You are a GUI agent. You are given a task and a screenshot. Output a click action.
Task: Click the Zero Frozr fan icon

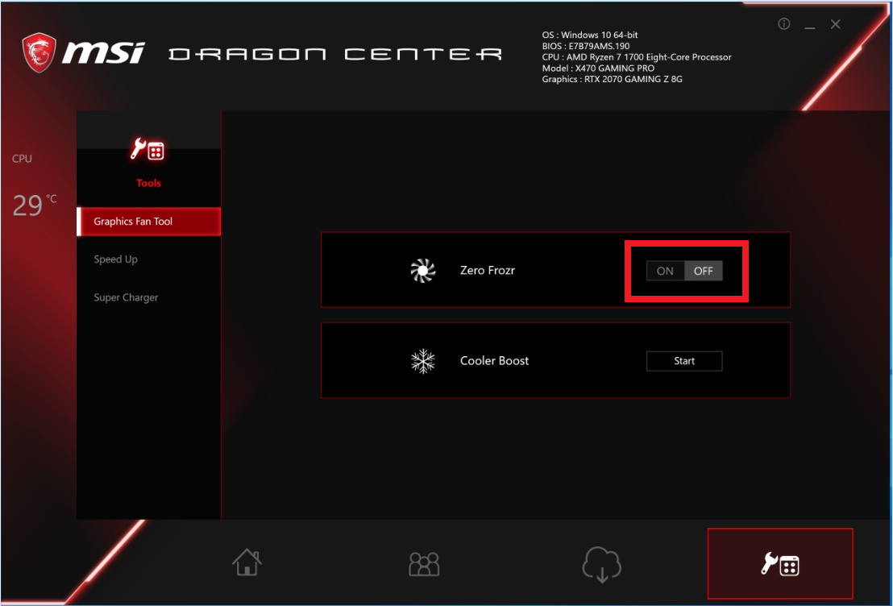click(x=422, y=271)
